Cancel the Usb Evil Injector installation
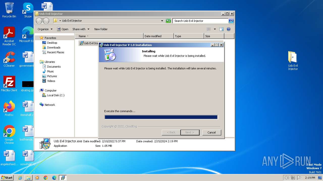Viewport: 323px width, 181px height. click(x=211, y=132)
